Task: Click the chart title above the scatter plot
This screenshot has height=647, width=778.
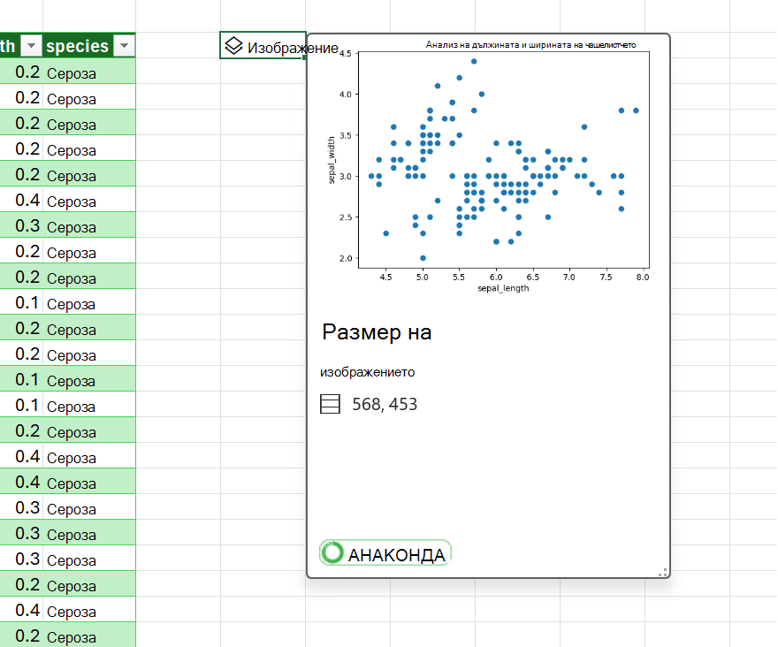Action: 530,45
